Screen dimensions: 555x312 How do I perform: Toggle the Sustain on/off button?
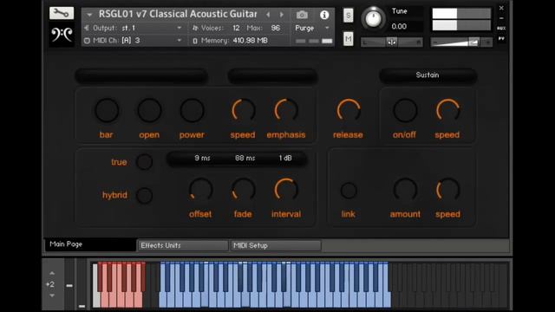tap(405, 110)
